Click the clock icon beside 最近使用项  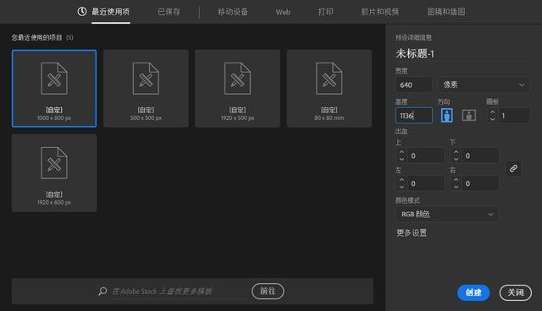pyautogui.click(x=82, y=11)
